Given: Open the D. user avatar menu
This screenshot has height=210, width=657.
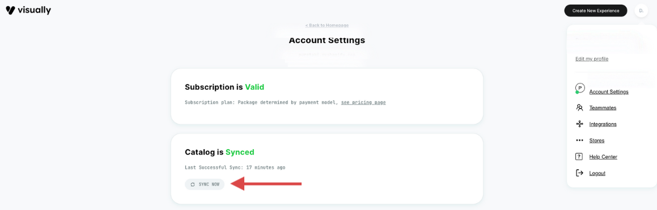Looking at the screenshot, I should tap(641, 10).
